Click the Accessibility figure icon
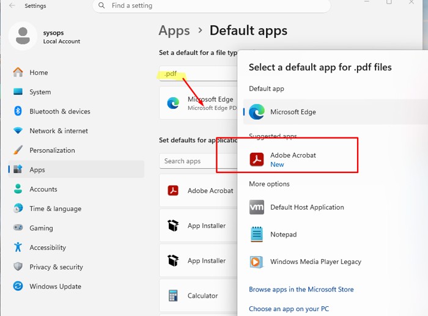 (x=18, y=247)
